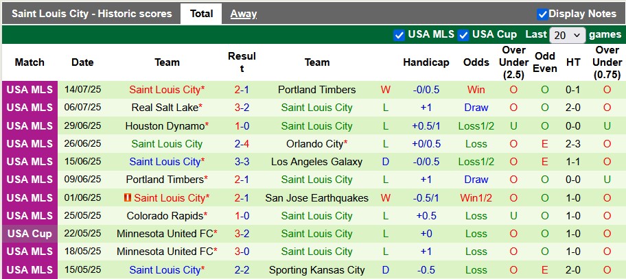Open the Orlando City team link
The width and height of the screenshot is (626, 279).
pos(315,144)
